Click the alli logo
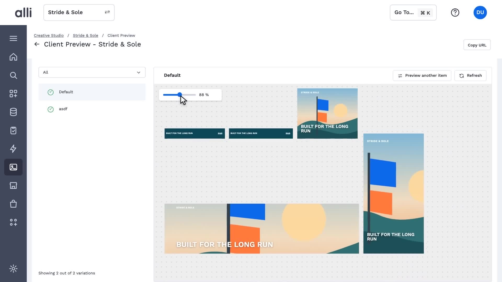Viewport: 502px width, 282px height. tap(23, 13)
